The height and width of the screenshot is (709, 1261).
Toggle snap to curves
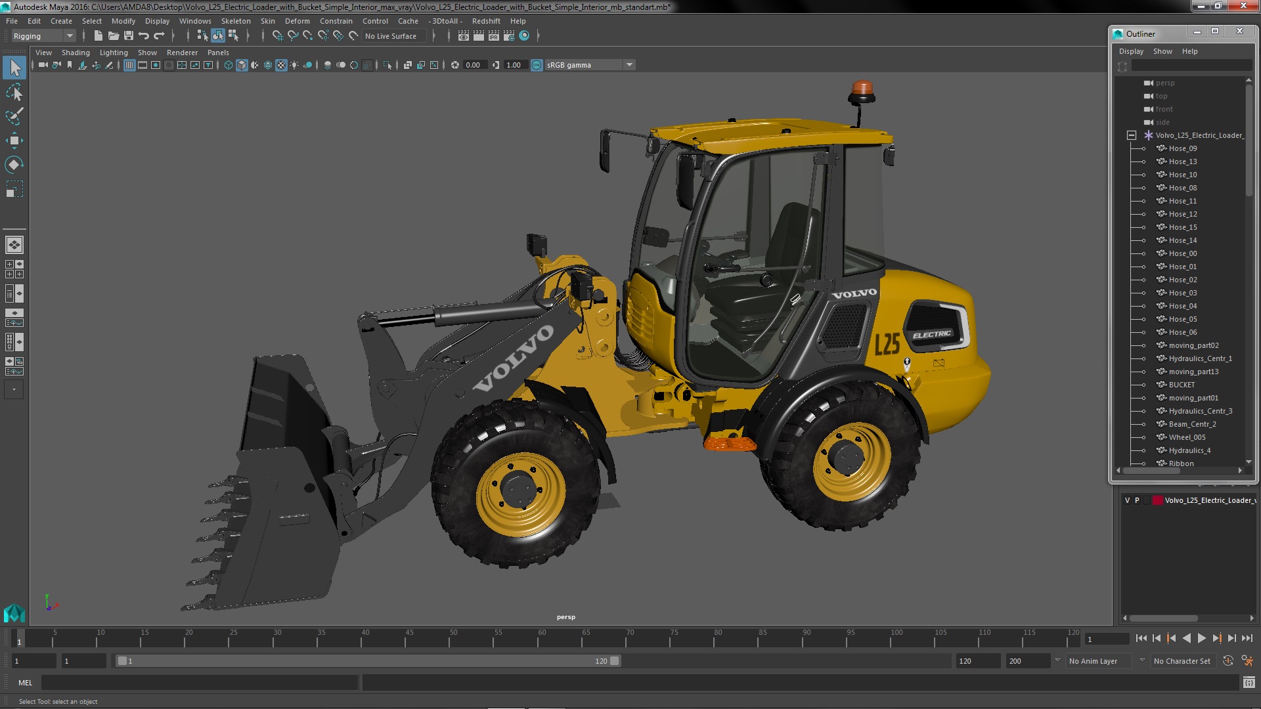[x=293, y=36]
